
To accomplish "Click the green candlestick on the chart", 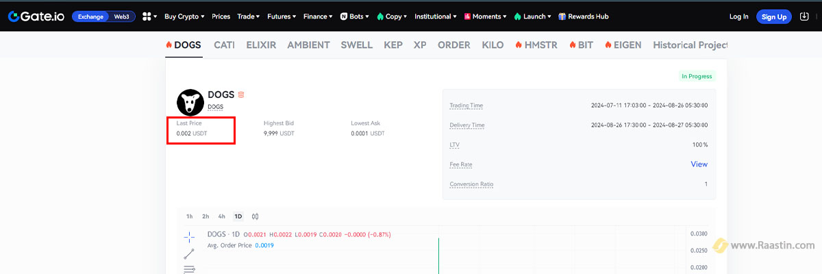I will click(x=438, y=255).
